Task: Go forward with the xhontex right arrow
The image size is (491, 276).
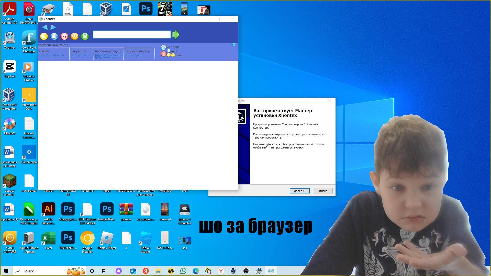Action: 53,27
